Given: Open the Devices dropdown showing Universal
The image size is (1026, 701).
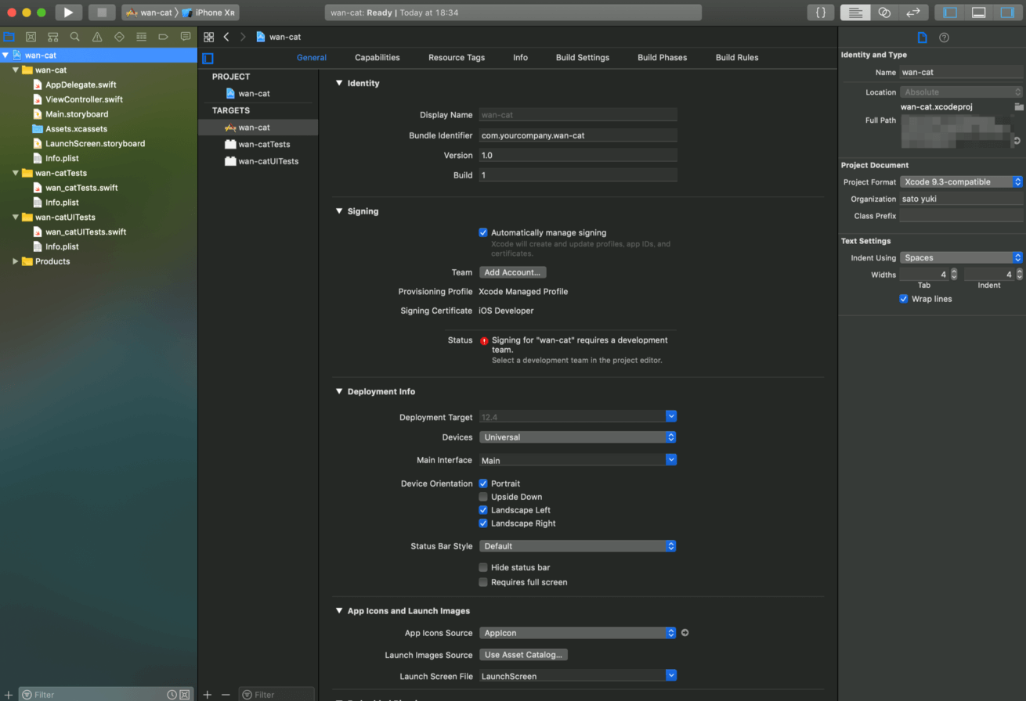Looking at the screenshot, I should point(577,437).
